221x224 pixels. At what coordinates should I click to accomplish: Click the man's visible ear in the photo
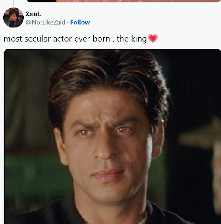[x=158, y=139]
